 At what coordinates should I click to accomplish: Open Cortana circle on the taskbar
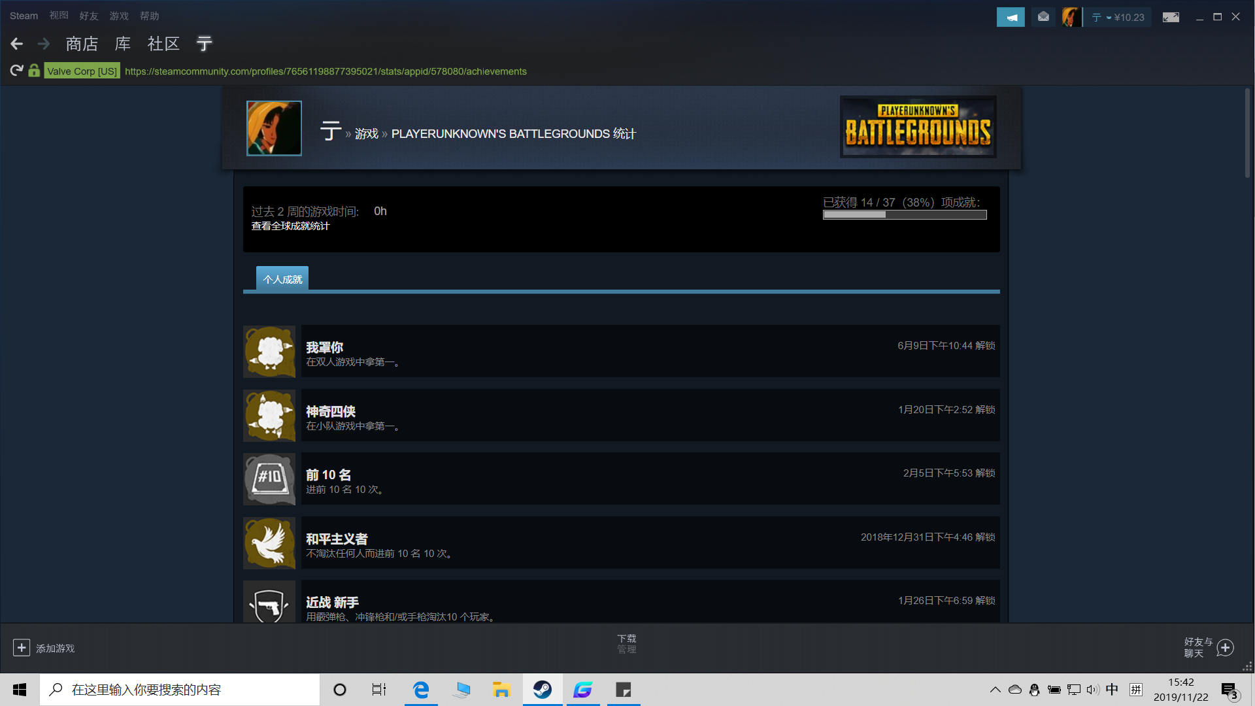pos(340,690)
